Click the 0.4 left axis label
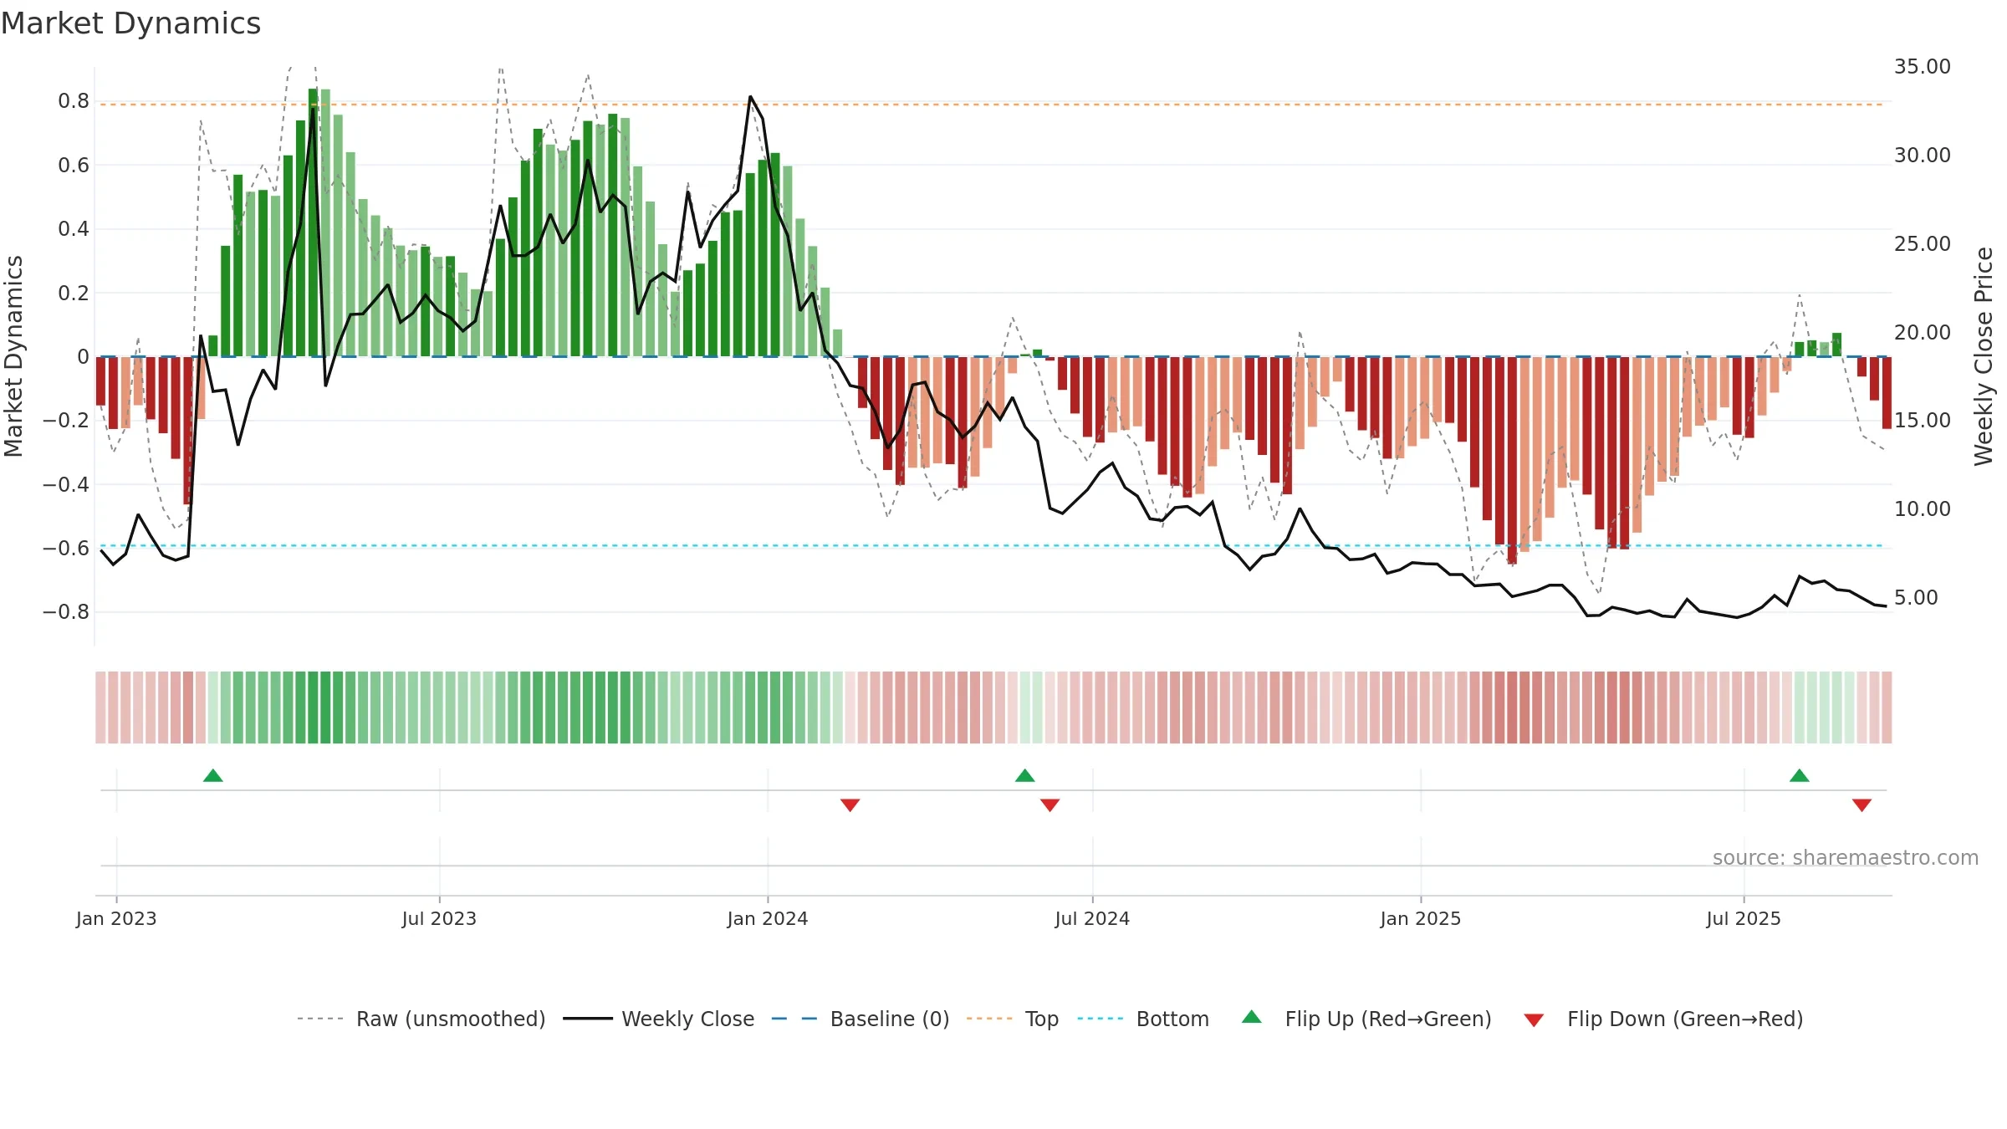This screenshot has height=1129, width=2007. click(74, 229)
